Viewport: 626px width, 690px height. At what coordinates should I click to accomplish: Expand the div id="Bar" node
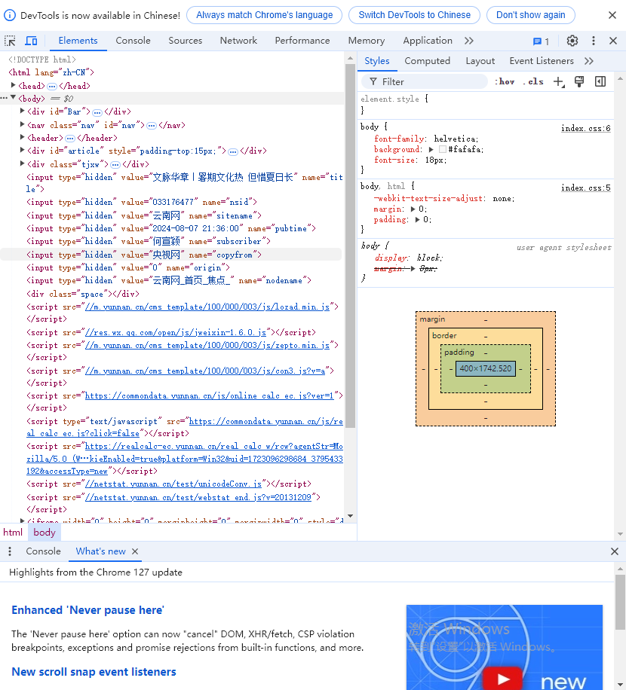(x=22, y=111)
